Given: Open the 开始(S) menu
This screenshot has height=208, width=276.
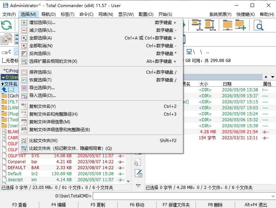Looking at the screenshot, I should coord(165,14).
